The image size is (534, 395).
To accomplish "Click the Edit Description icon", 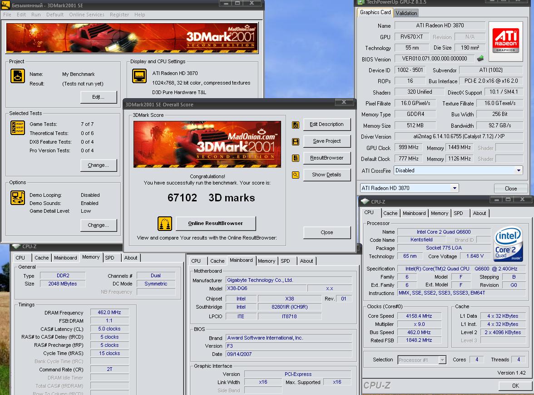I will (x=296, y=125).
